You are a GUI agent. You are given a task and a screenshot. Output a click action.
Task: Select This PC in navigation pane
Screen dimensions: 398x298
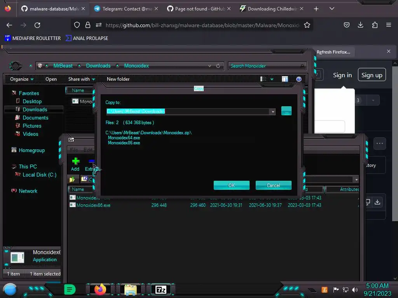[28, 166]
